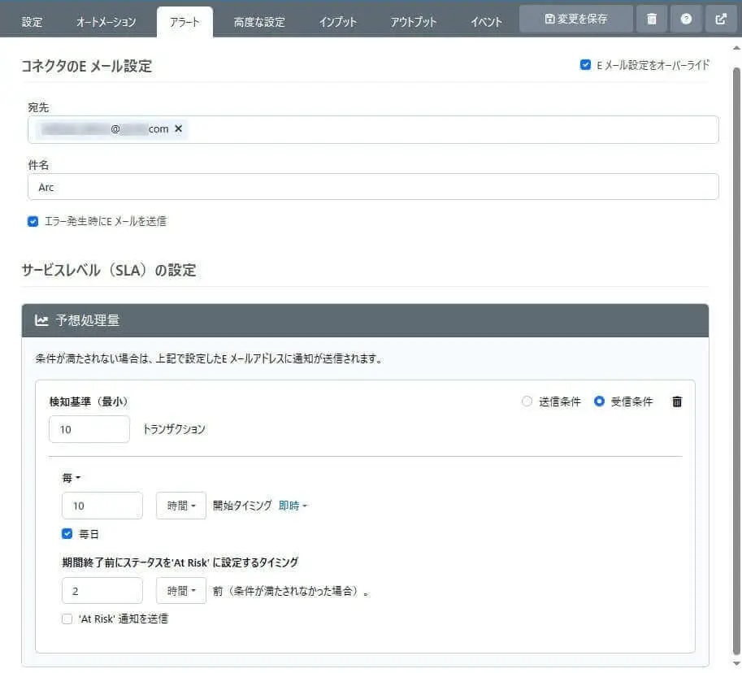Viewport: 742px width, 673px height.
Task: Toggle the 毎日 checkbox
Action: (x=67, y=534)
